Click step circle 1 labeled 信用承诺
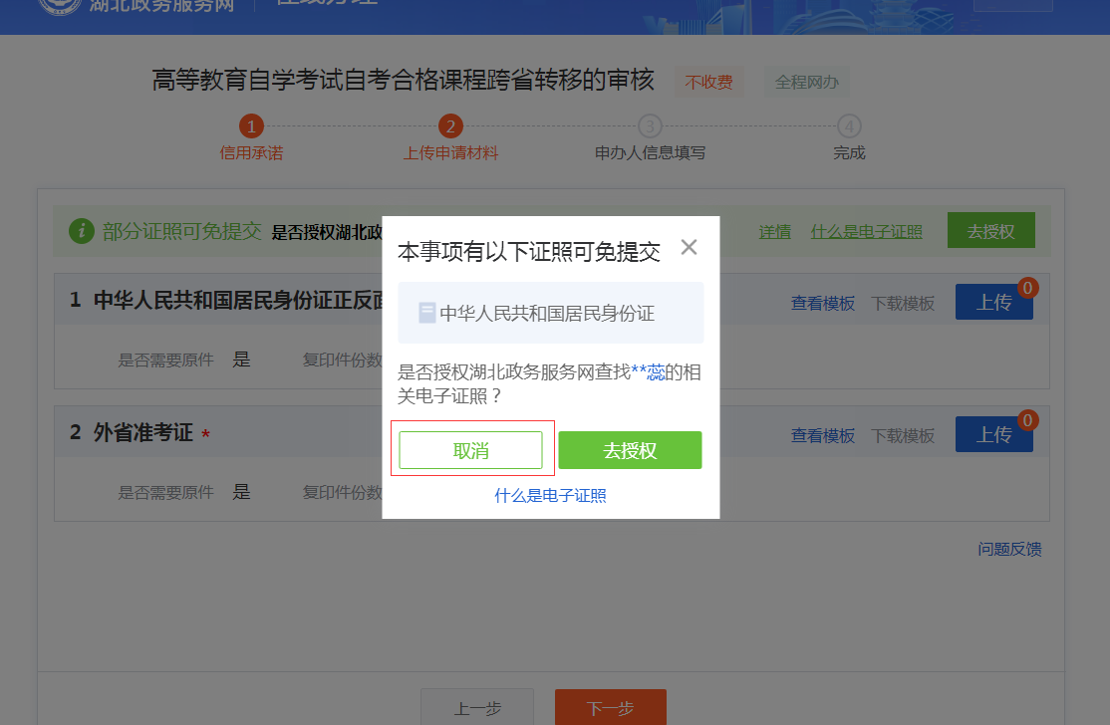 (x=250, y=126)
